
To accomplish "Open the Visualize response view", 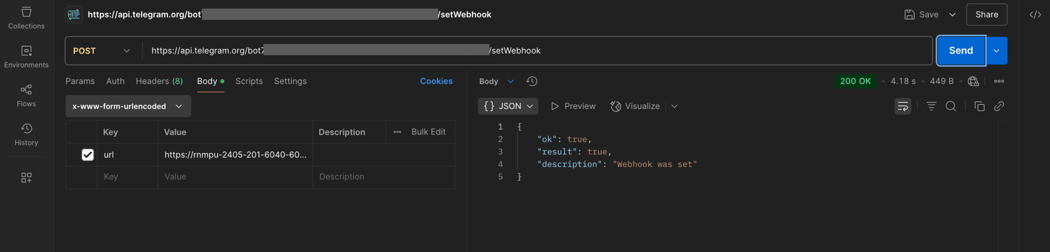I will (635, 106).
